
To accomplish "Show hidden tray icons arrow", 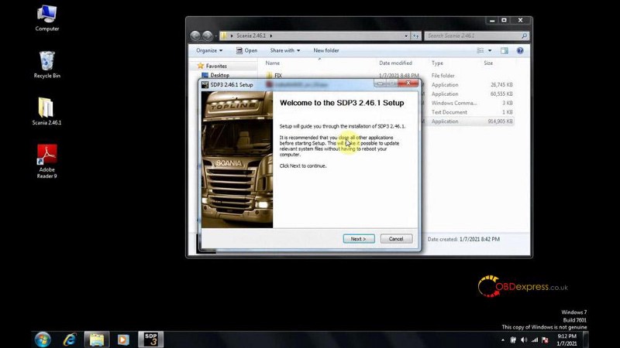I will click(503, 339).
